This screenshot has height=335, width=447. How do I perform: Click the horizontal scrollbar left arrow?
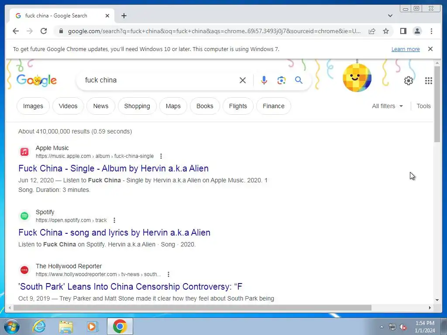pos(10,308)
